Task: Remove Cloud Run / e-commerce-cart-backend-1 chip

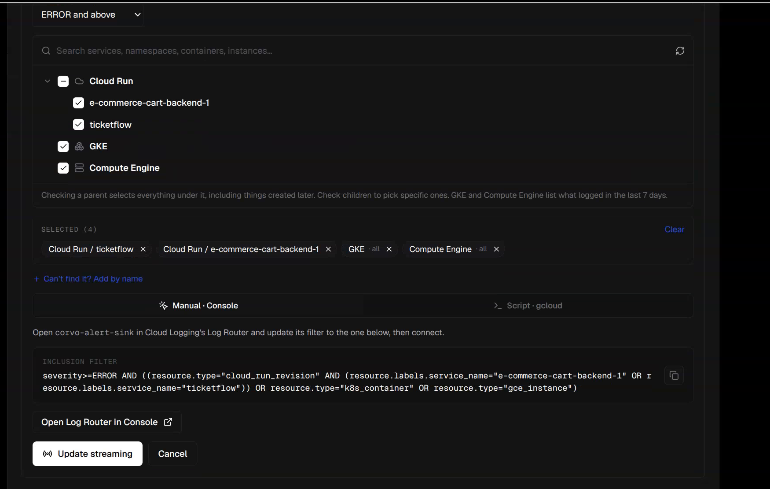Action: 328,249
